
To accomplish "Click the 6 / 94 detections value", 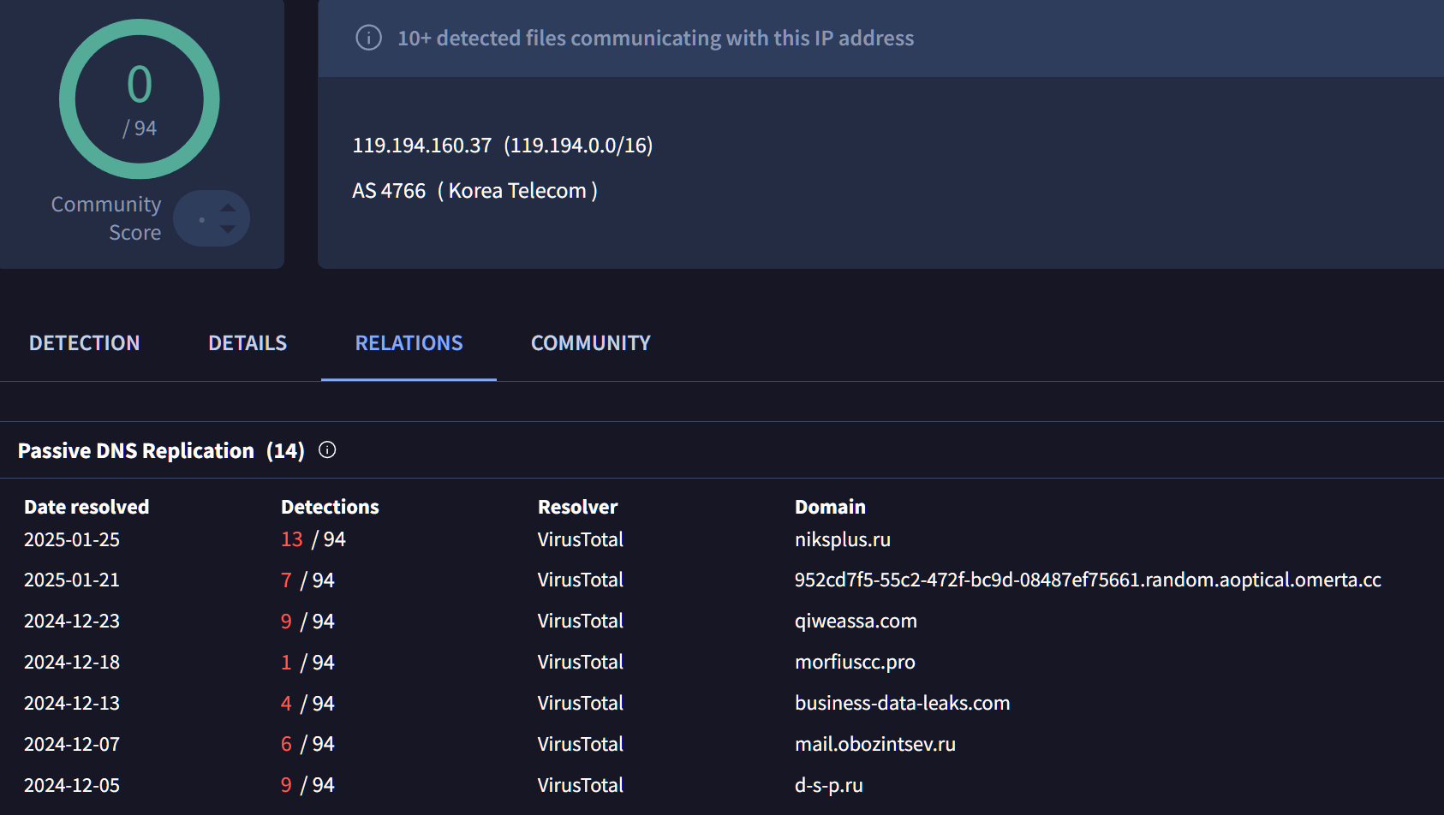I will 307,744.
